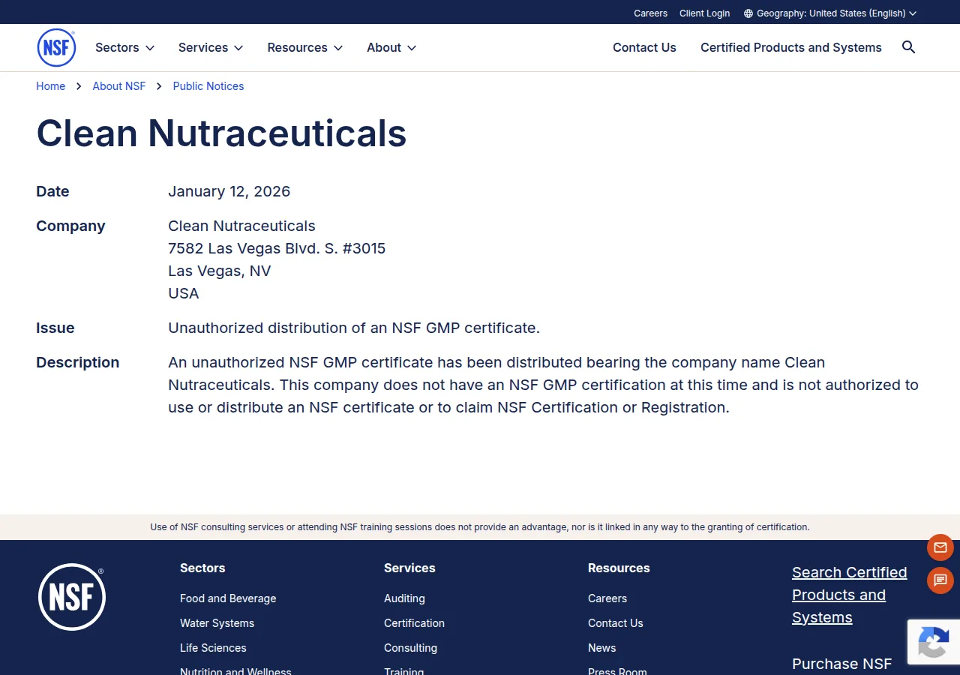Open Geography: United States language selector

click(x=830, y=13)
